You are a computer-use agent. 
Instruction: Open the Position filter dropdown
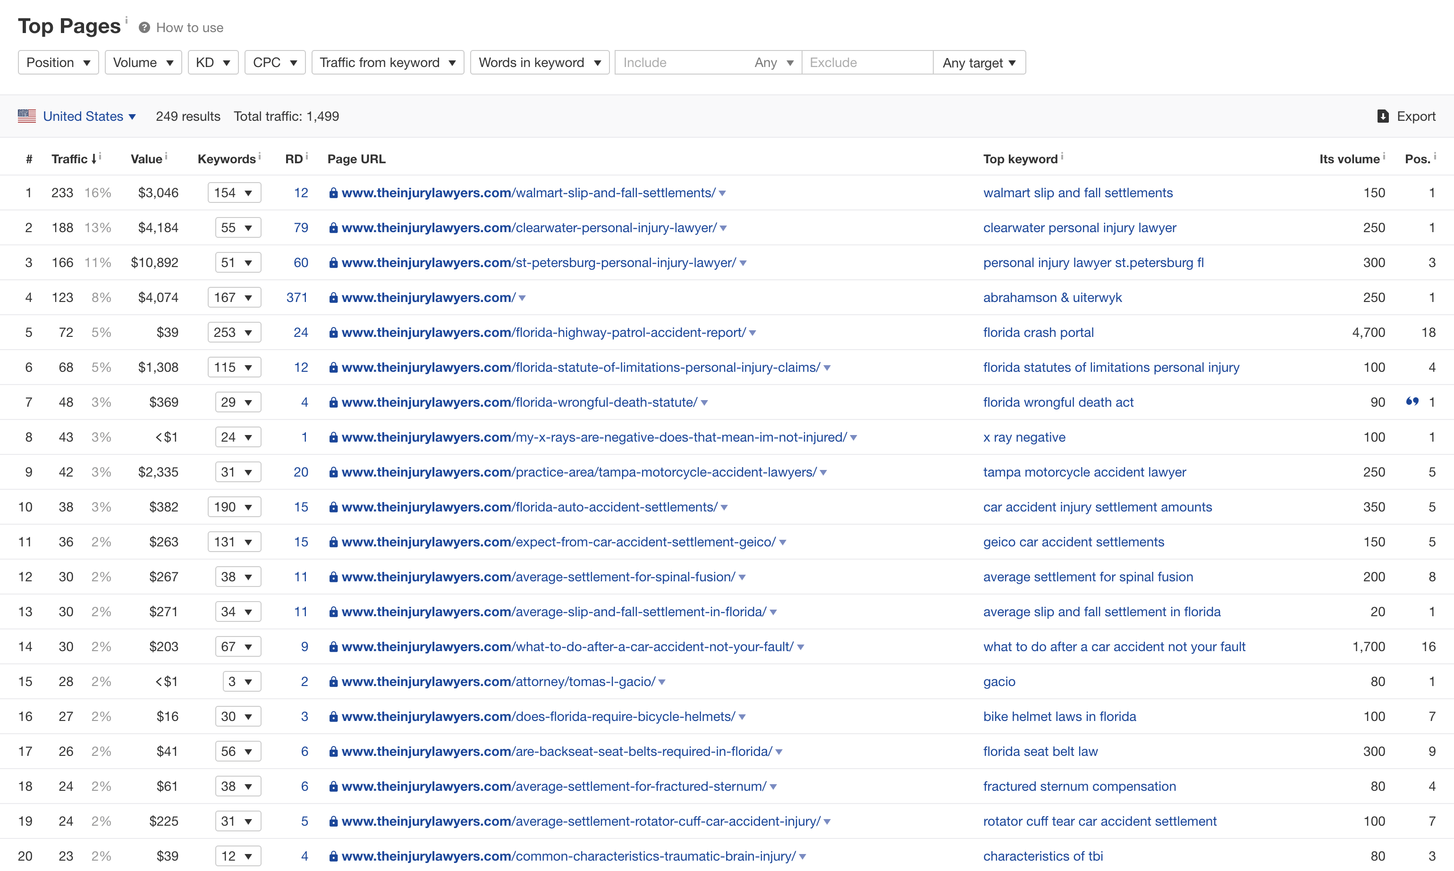coord(58,62)
